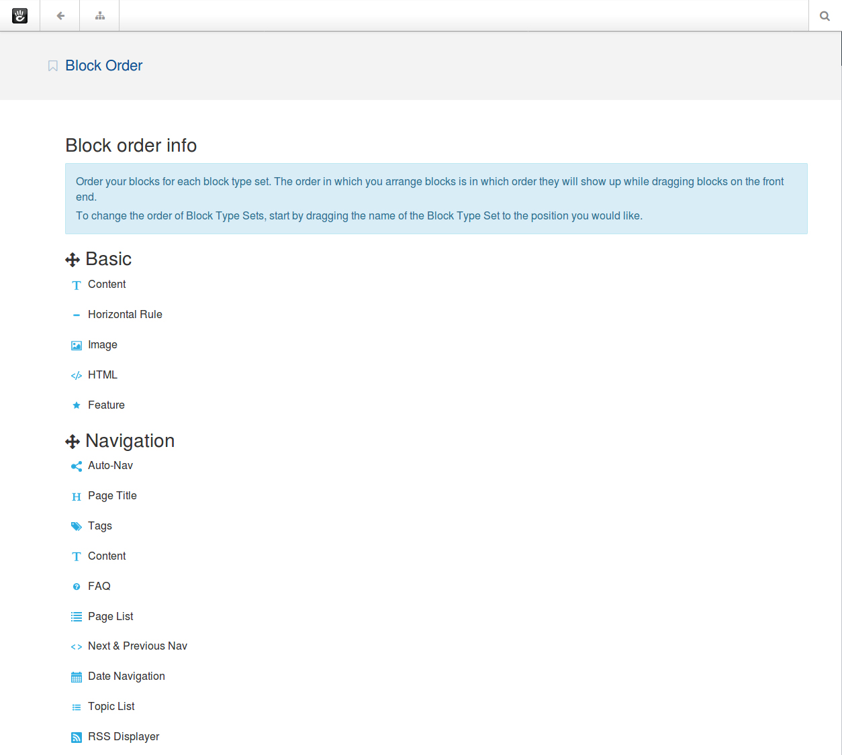Select the Auto-Nav share icon

pyautogui.click(x=76, y=466)
